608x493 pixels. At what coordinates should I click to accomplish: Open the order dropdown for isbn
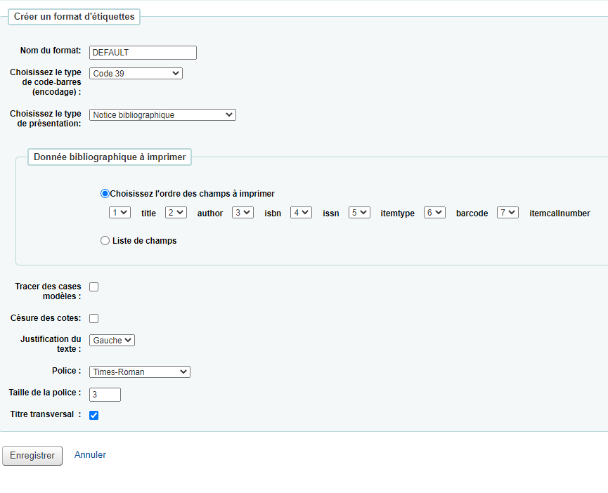click(242, 213)
